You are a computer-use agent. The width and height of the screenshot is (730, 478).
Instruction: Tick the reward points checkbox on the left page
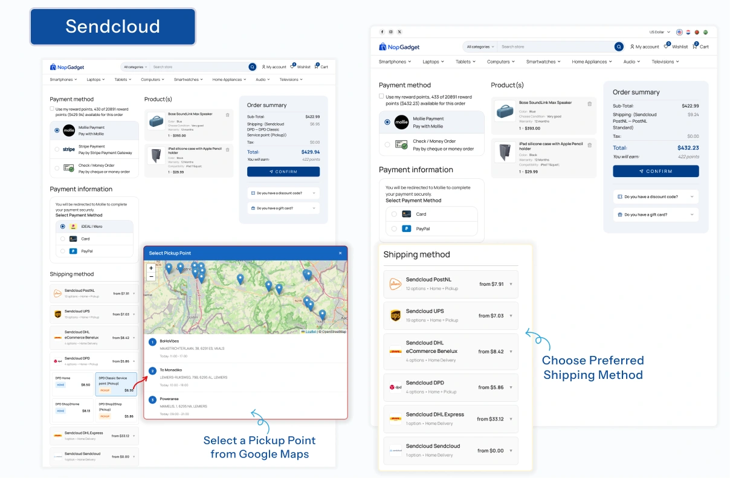pyautogui.click(x=52, y=109)
